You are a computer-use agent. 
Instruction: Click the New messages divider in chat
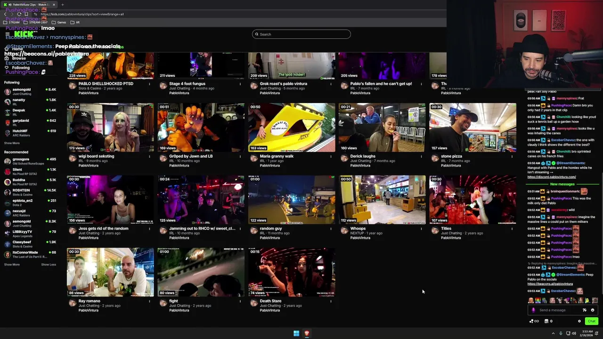pos(562,184)
